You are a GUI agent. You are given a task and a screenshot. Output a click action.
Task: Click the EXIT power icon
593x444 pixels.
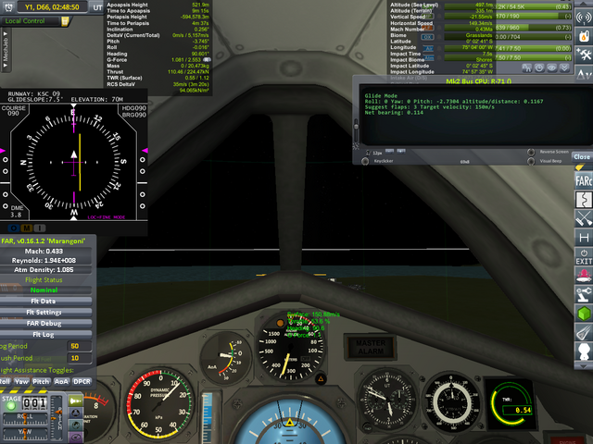coord(583,257)
